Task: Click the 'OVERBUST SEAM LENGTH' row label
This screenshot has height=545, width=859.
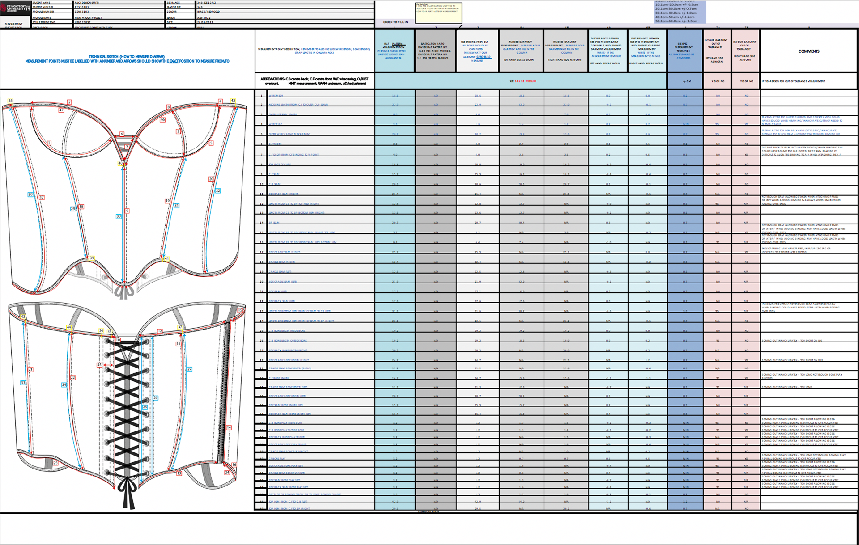Action: [x=282, y=114]
